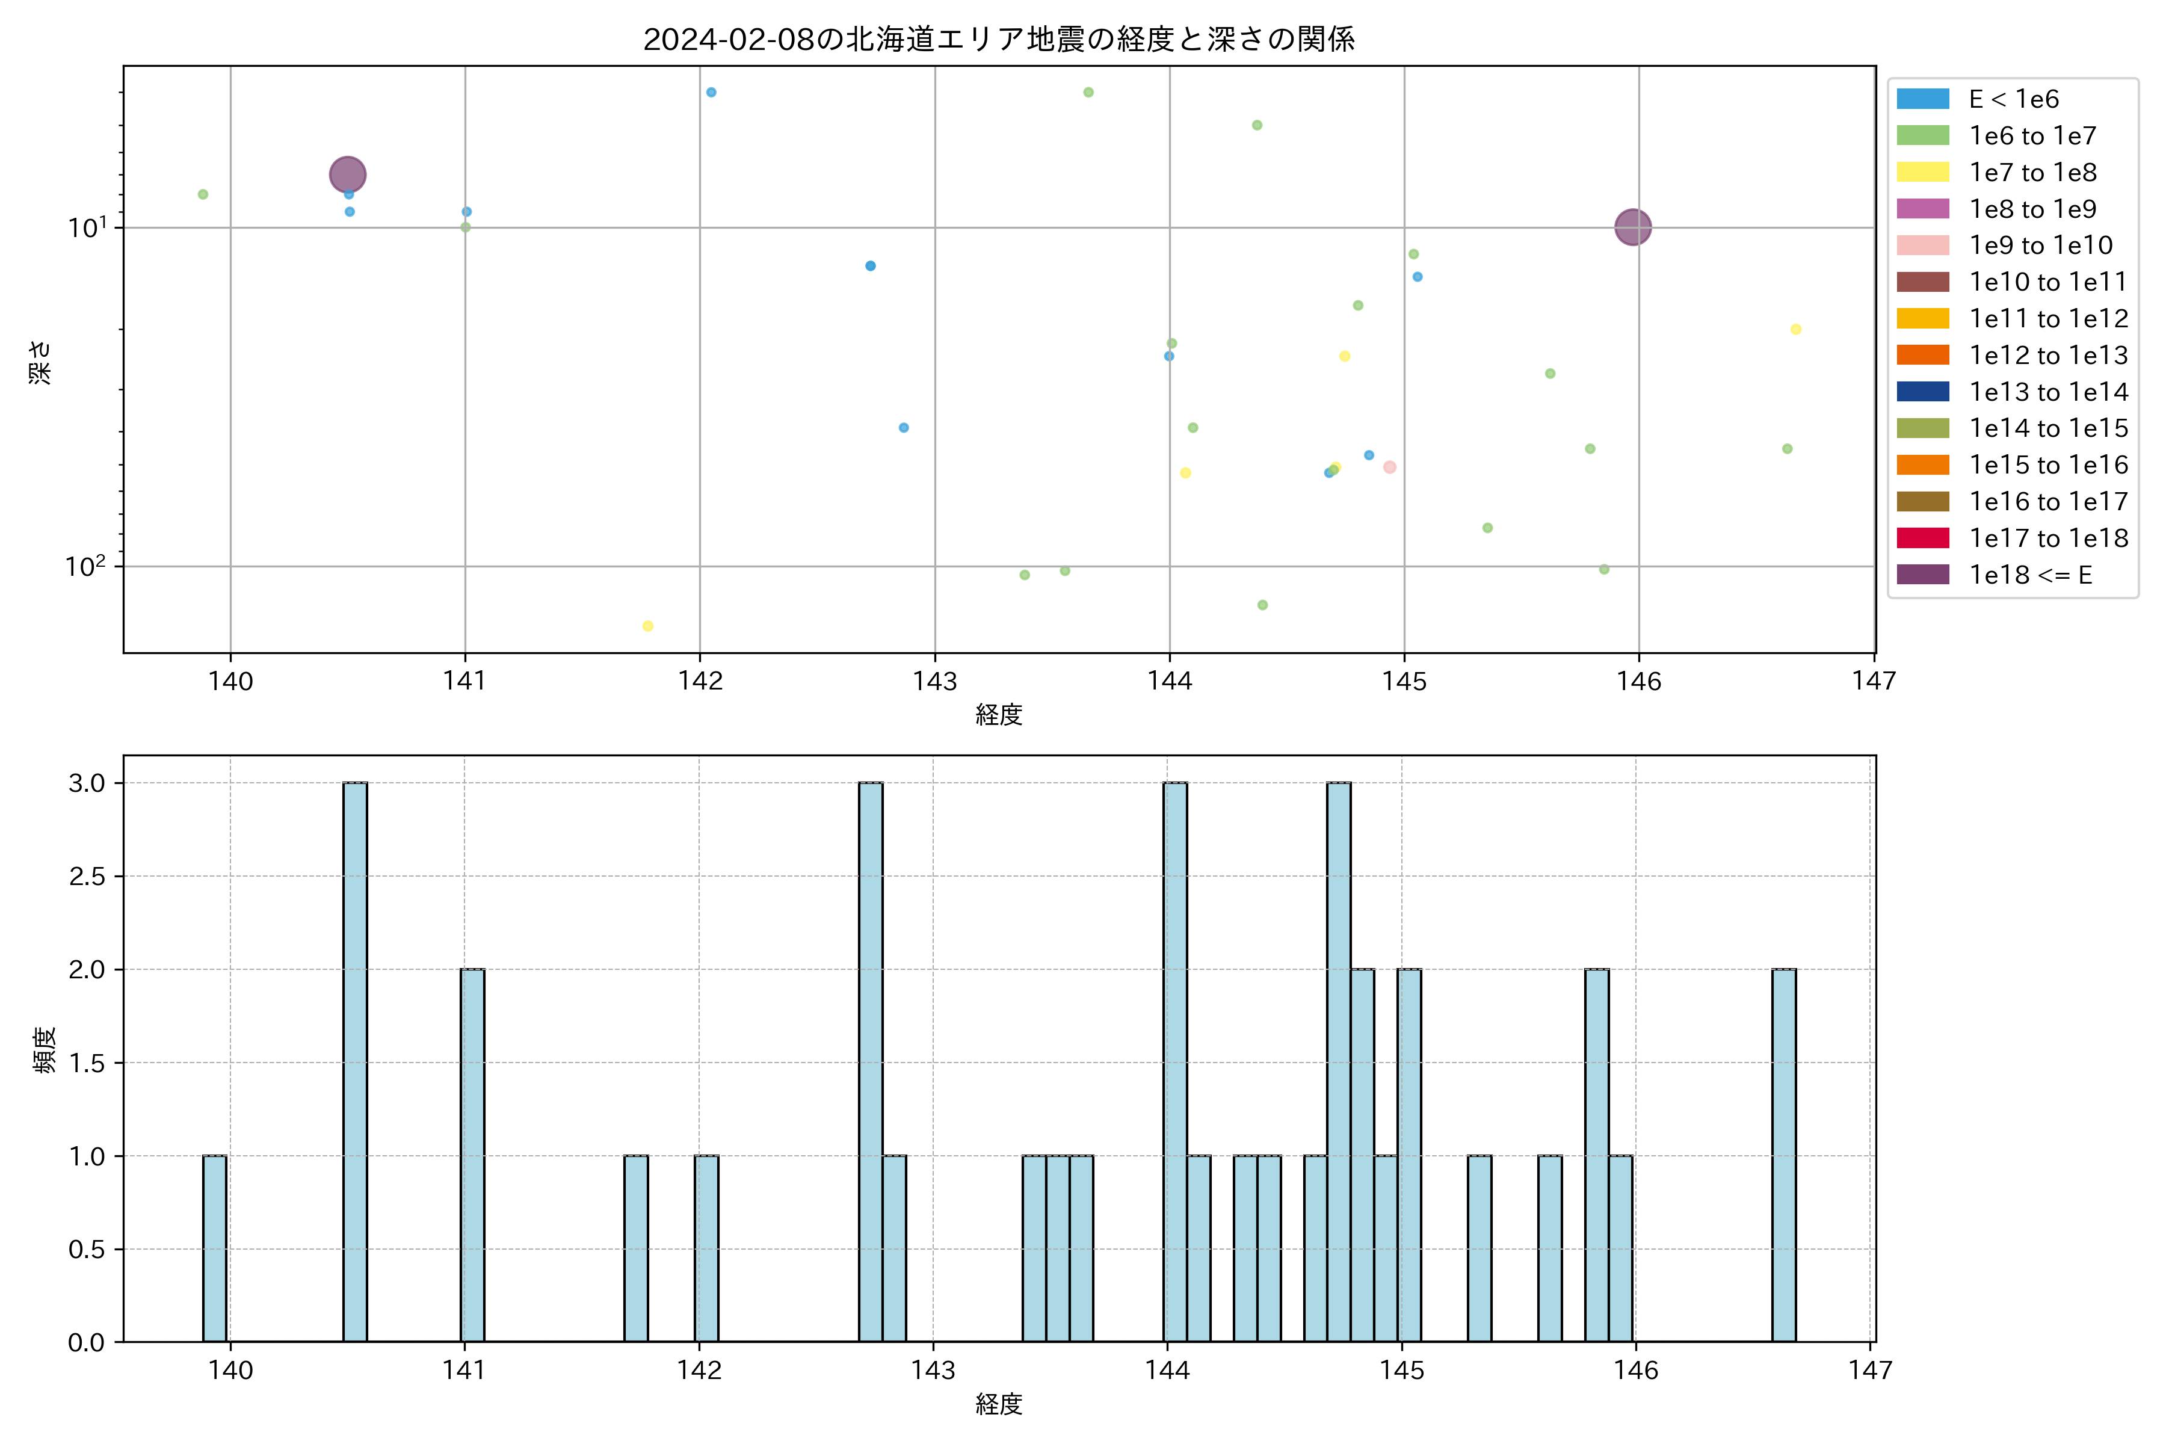Click the 1e12 to 1e13 legend label text
This screenshot has height=1444, width=2166.
[2048, 356]
